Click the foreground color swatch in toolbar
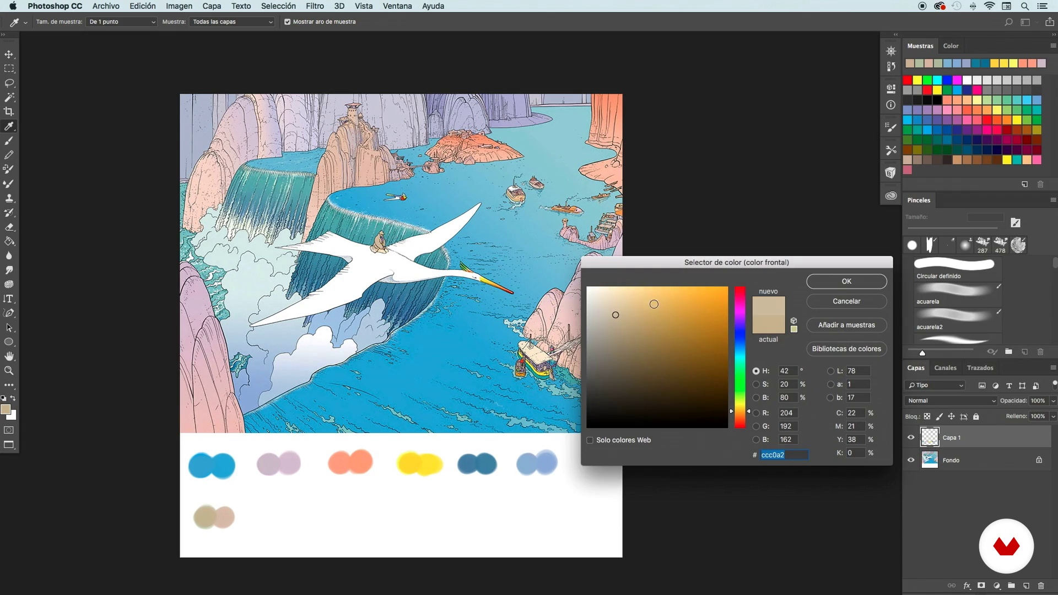 point(6,409)
